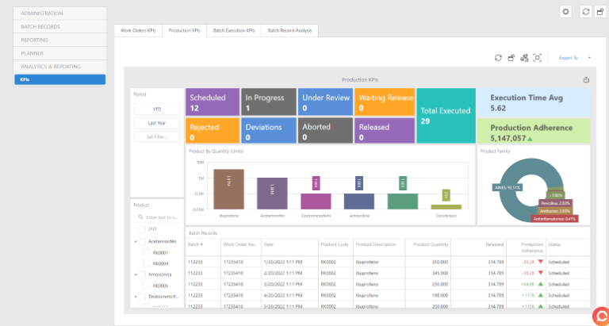Click the search icon in Product filter

[x=141, y=216]
